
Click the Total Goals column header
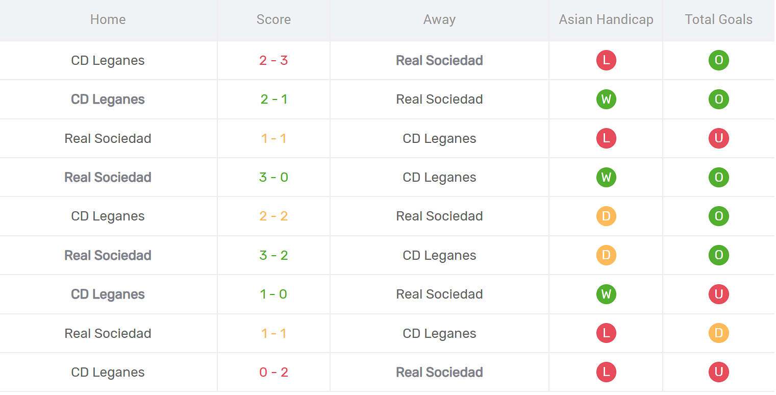(x=718, y=19)
